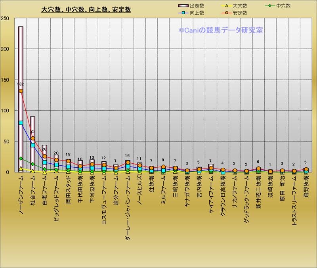Select the green 中穴数 diamond for ノーザンファーム
This screenshot has height=268, width=317.
[21, 159]
